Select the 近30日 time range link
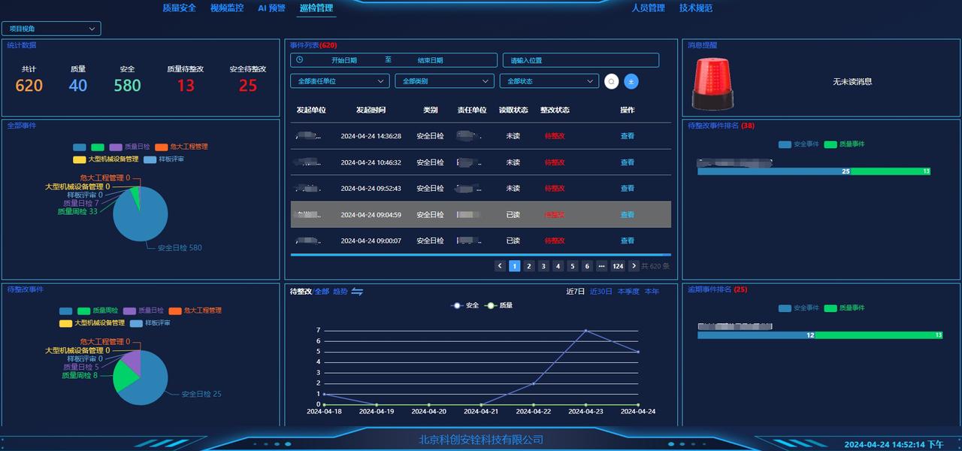The image size is (962, 451). (600, 292)
